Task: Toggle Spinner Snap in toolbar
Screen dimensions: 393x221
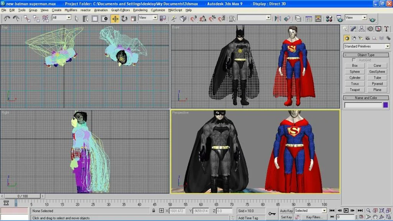Action: 222,18
